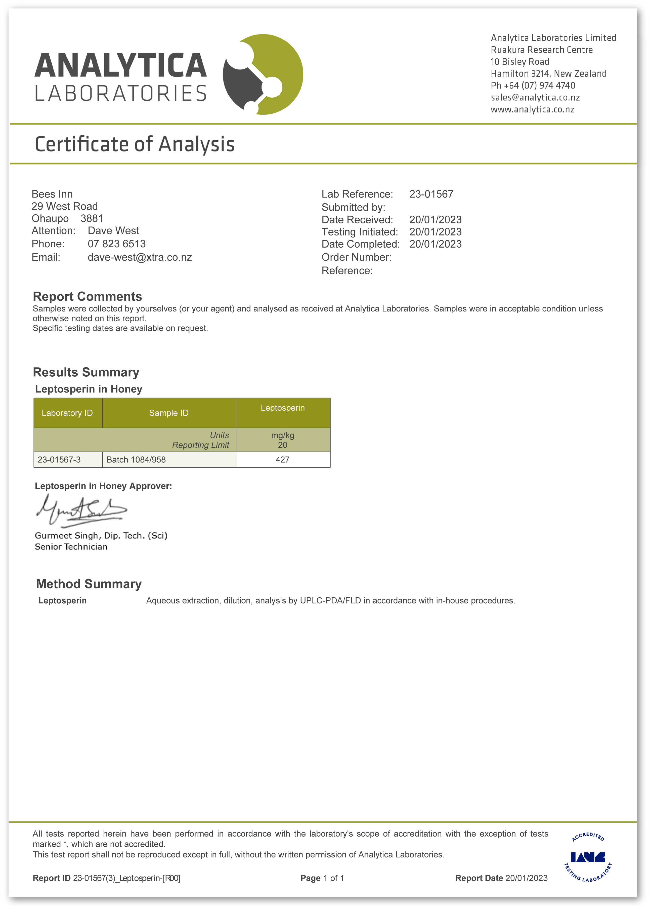Screen dimensions: 650x906
Task: Click the 'Submitted by:' label
Action: pyautogui.click(x=353, y=207)
